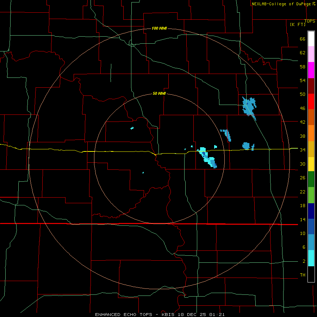
Task: Click the legend value "14"
Action: click(x=303, y=219)
